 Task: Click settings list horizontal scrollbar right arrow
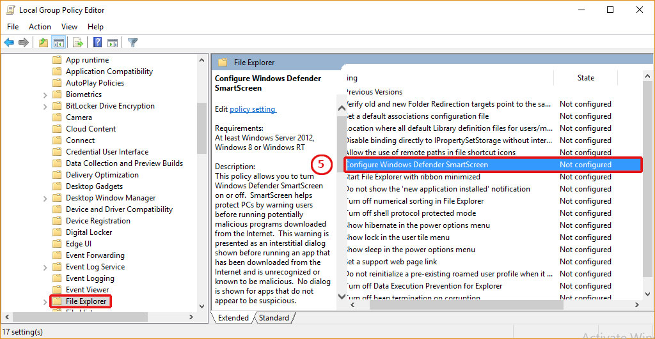[x=636, y=305]
